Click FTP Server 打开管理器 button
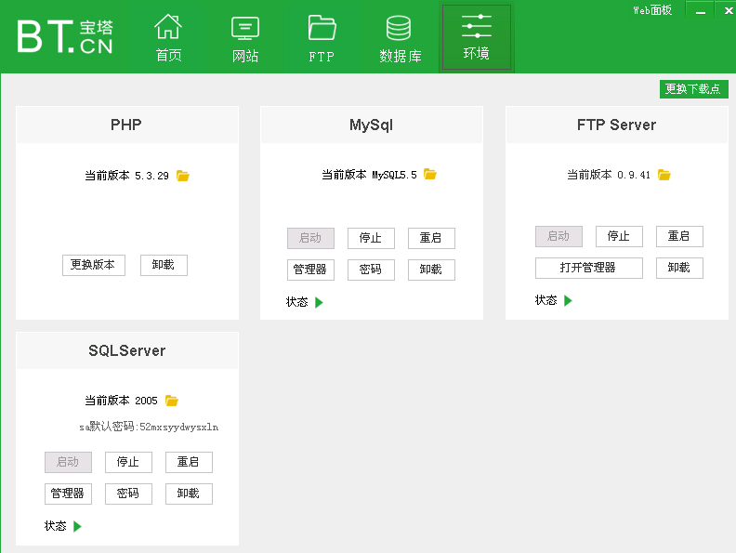The height and width of the screenshot is (553, 736). [588, 268]
